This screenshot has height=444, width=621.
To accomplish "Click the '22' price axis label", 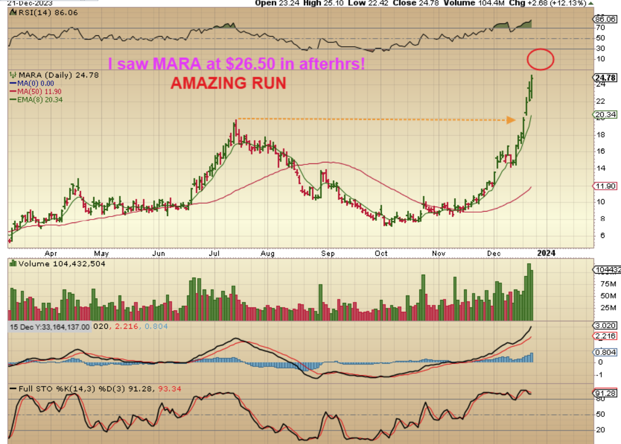I will coord(601,101).
